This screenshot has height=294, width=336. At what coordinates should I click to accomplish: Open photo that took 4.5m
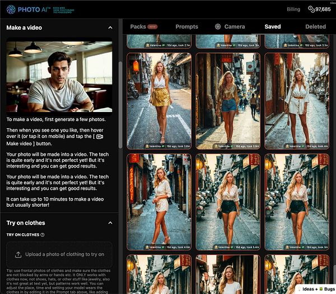[159, 202]
